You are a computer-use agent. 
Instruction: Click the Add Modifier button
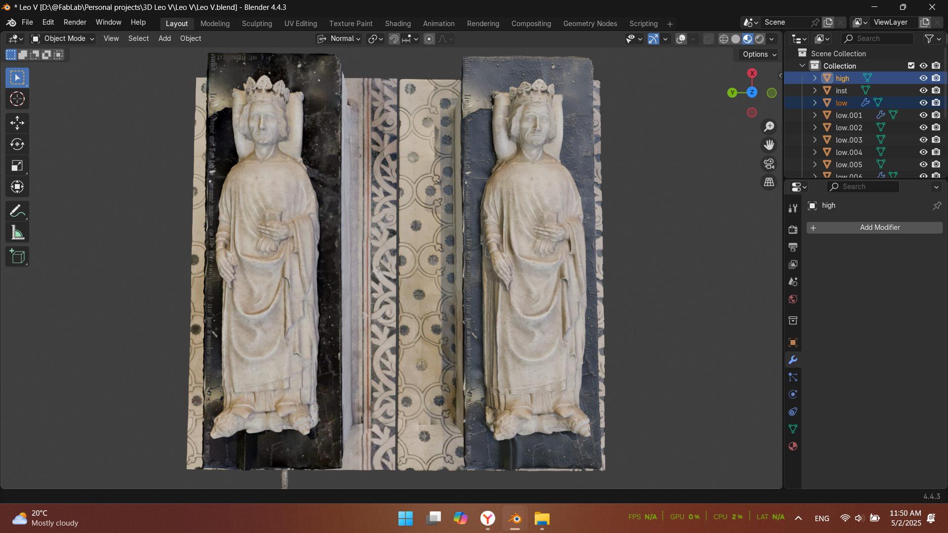pyautogui.click(x=874, y=228)
